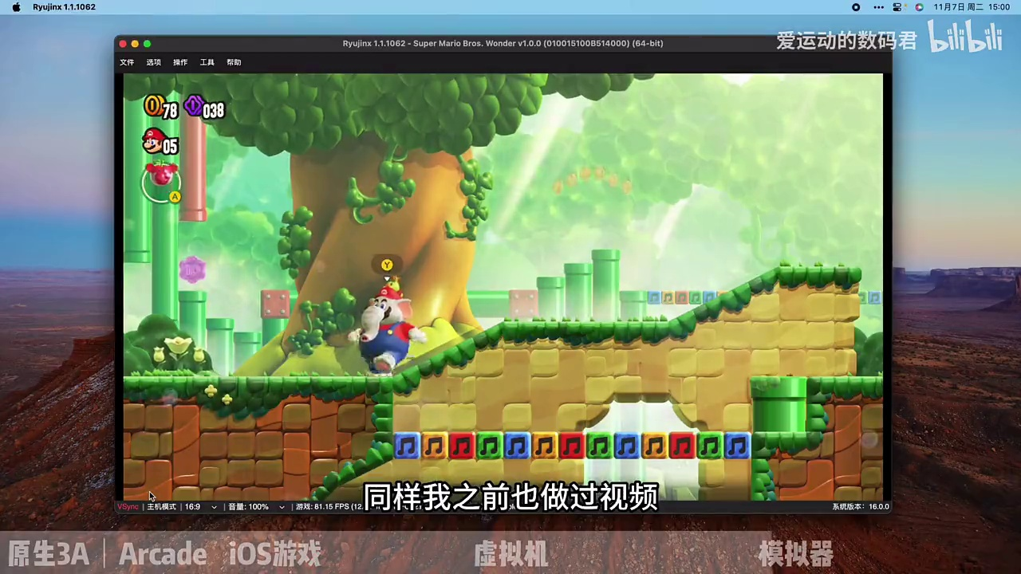Click the 游戏: 61.15 FPS status text
1021x574 pixels.
pos(329,507)
